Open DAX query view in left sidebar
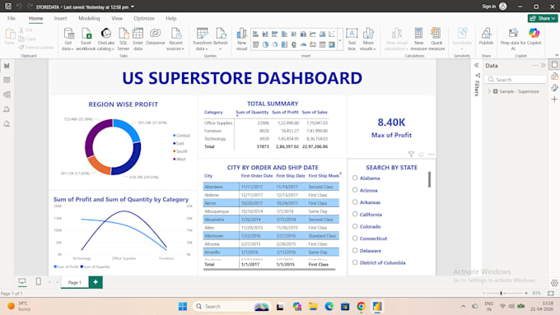 point(7,109)
